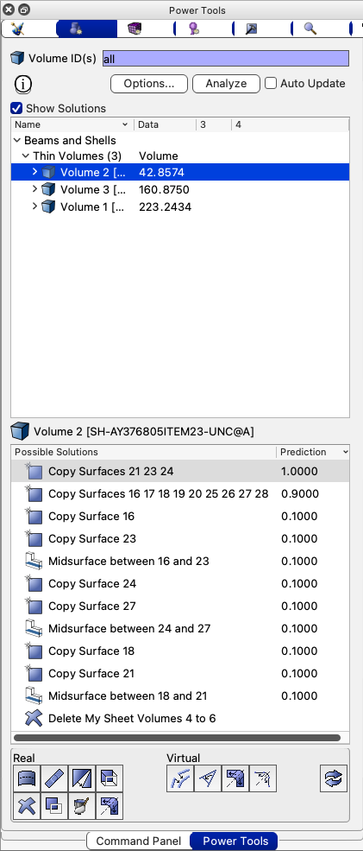This screenshot has width=363, height=851.
Task: Select the paint bucket tool under Real
Action: (81, 805)
